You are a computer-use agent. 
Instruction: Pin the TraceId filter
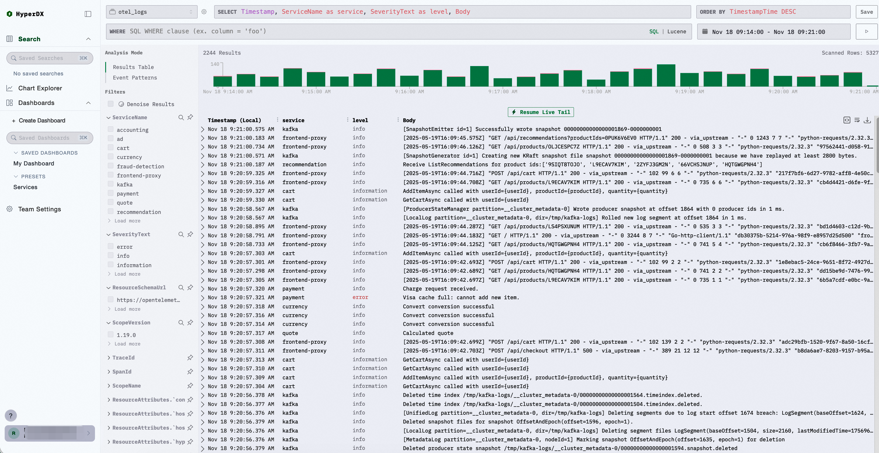(x=190, y=357)
